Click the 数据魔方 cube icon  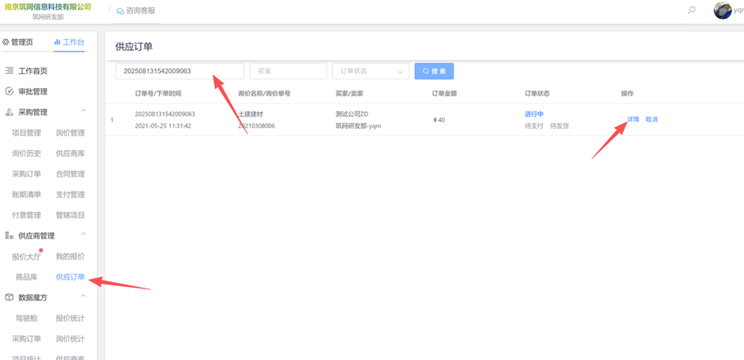(10, 297)
